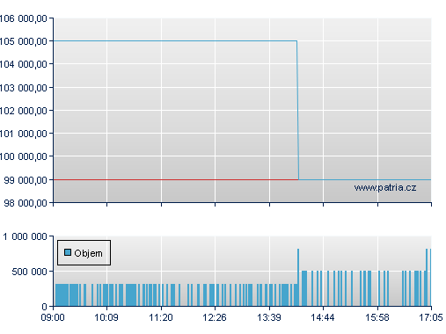Click the 17:05 time axis label

click(x=431, y=317)
